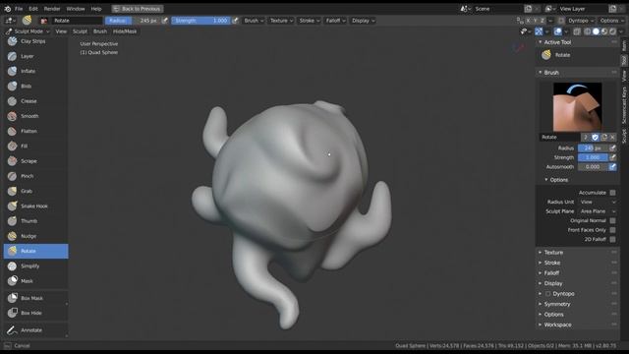
Task: Click the Blender logo icon
Action: point(7,9)
